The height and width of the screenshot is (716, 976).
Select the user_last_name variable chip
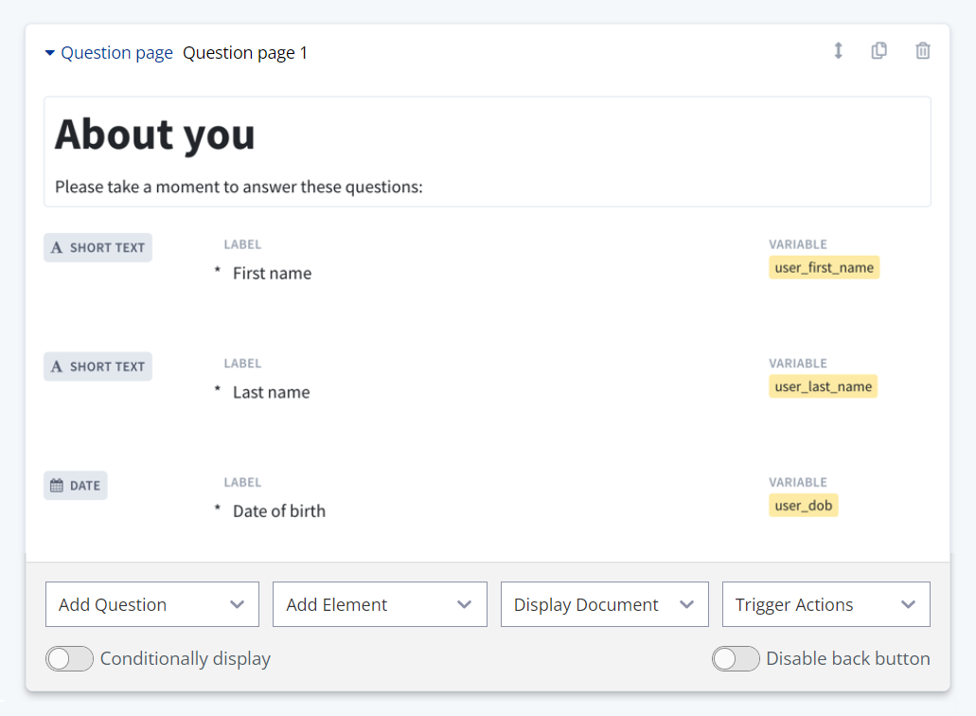tap(823, 386)
